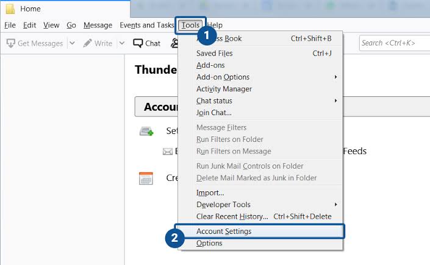
Task: Click the calendar icon
Action: click(146, 178)
